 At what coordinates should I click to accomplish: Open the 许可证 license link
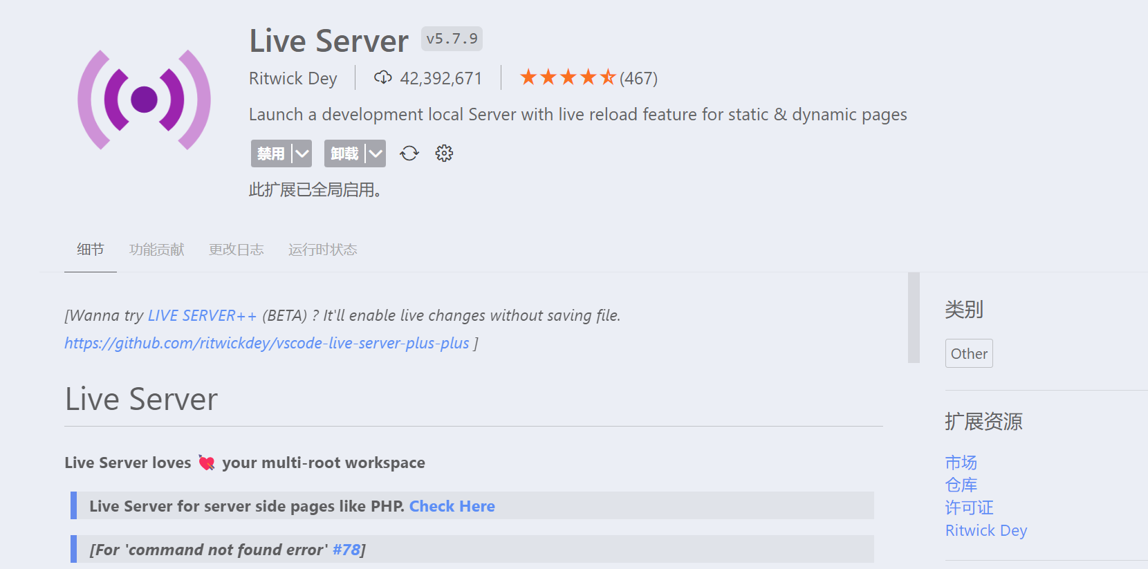pyautogui.click(x=969, y=508)
